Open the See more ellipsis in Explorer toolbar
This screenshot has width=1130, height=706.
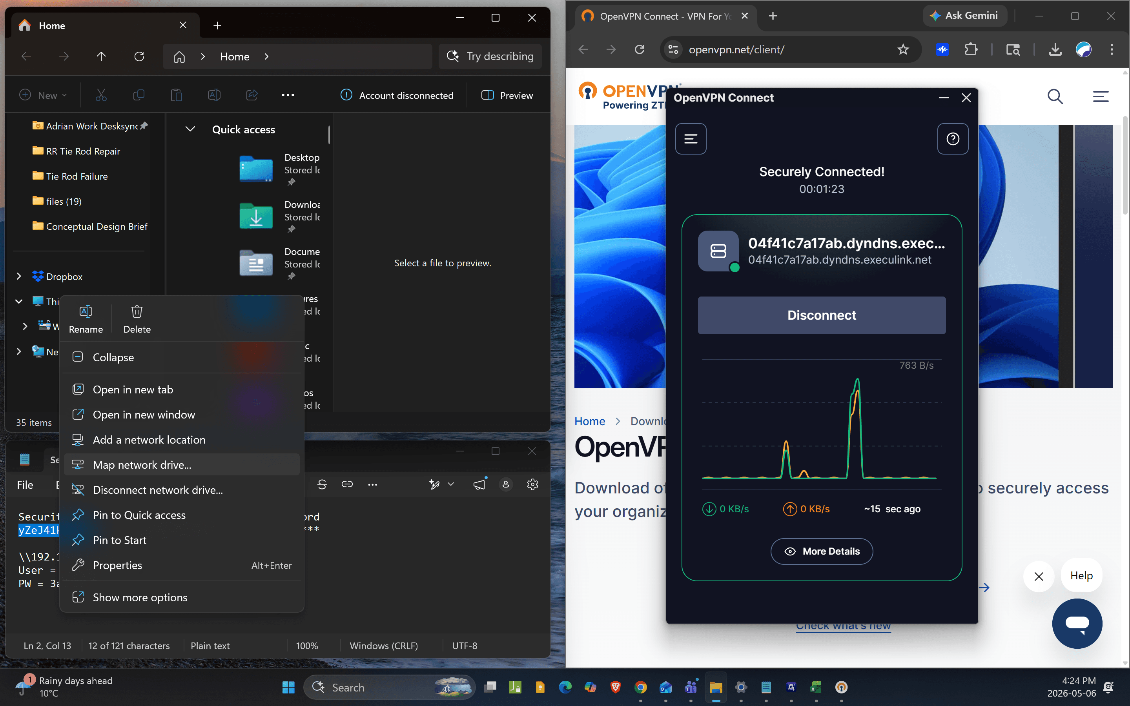288,95
